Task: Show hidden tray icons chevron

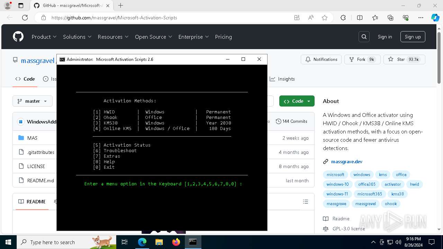Action: coord(373,242)
